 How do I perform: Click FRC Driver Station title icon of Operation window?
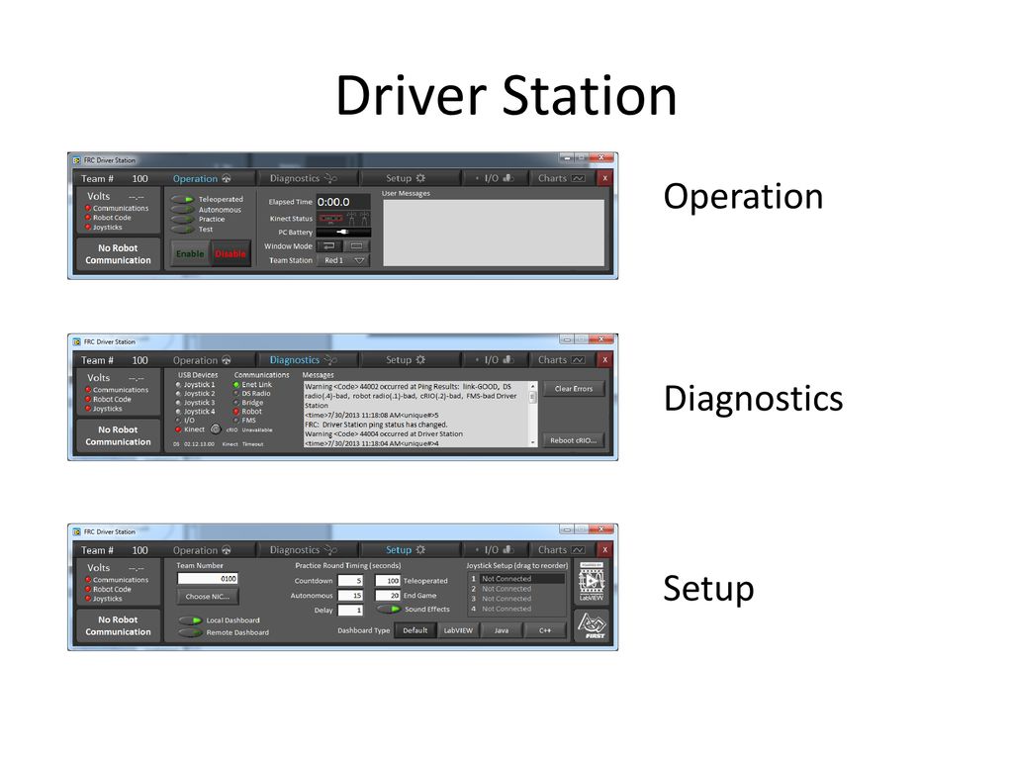coord(77,159)
